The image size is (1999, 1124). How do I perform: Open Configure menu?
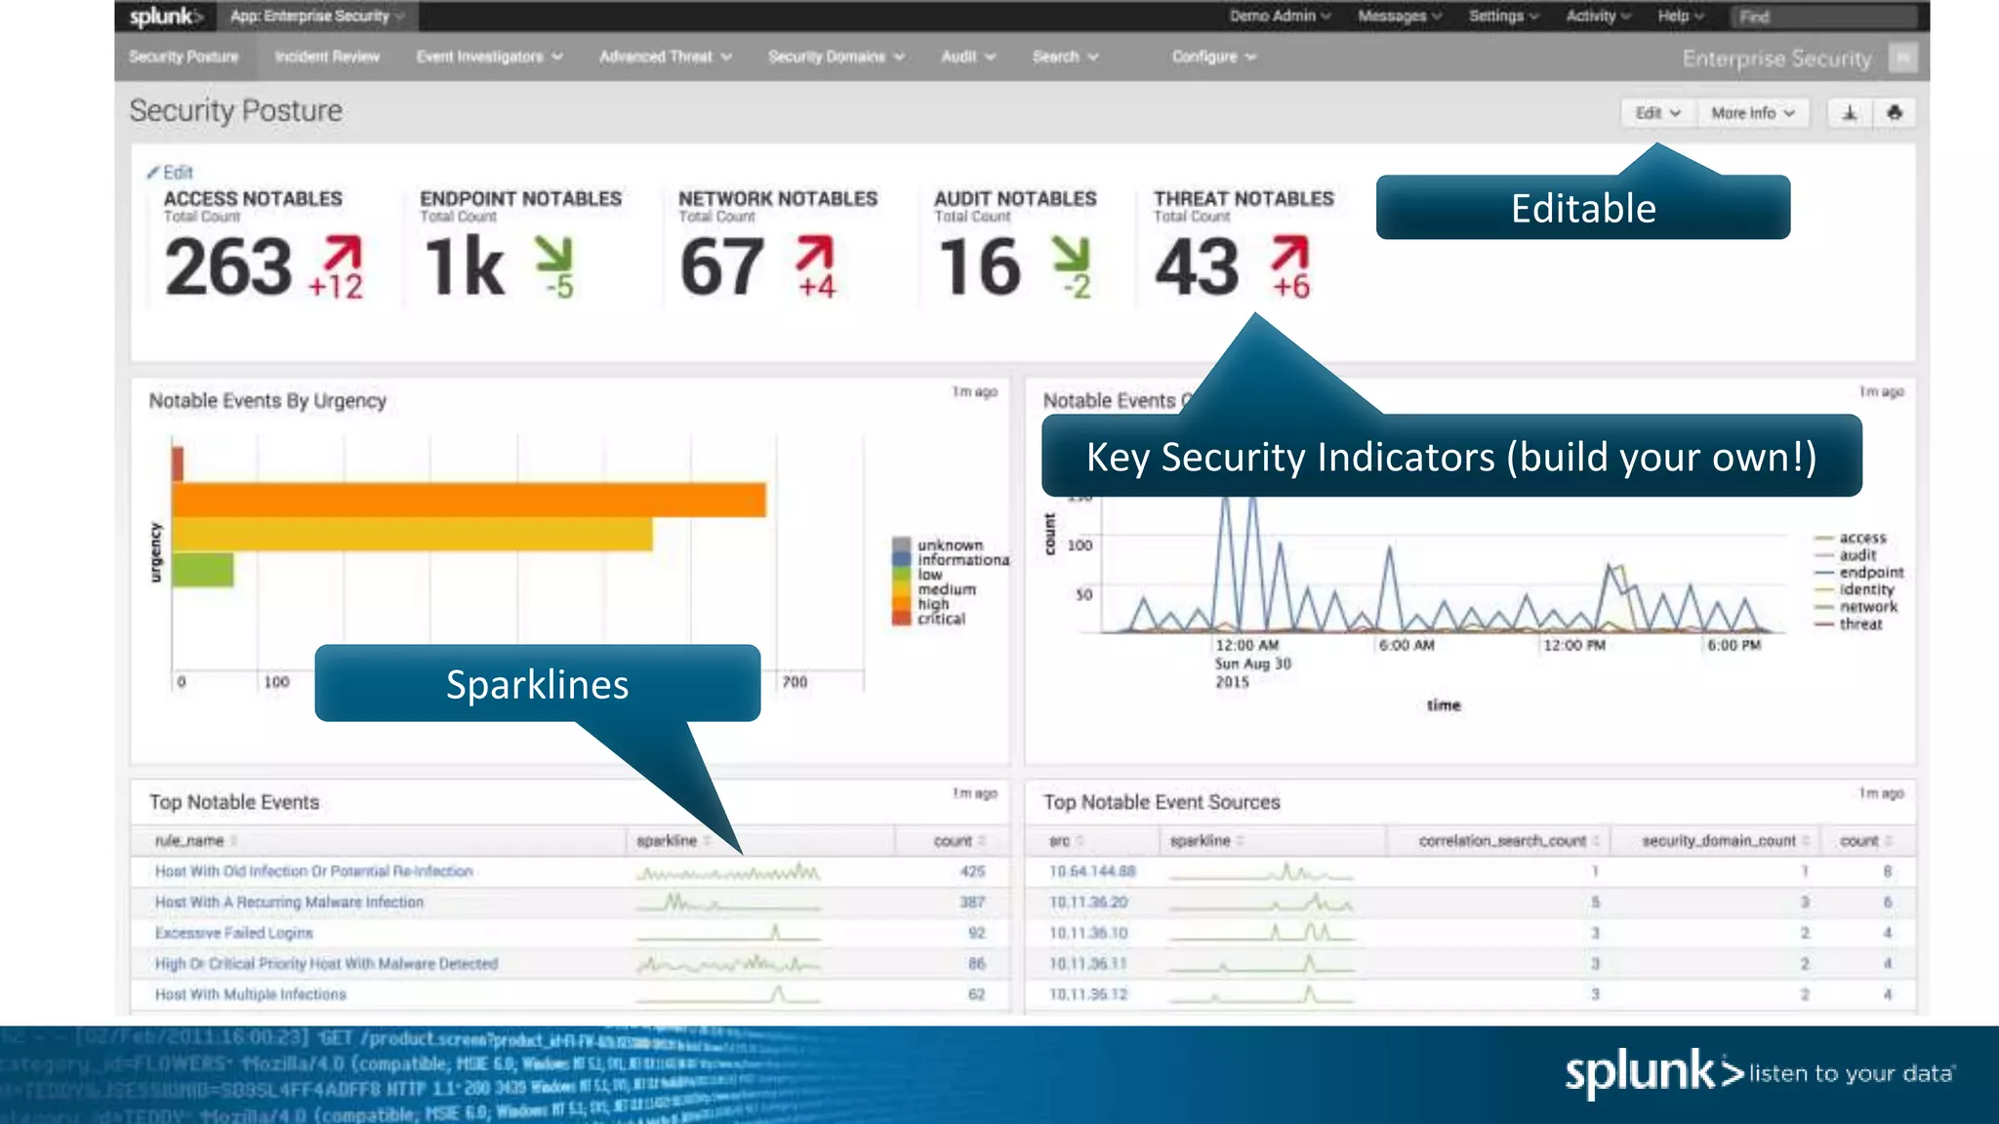[1214, 58]
